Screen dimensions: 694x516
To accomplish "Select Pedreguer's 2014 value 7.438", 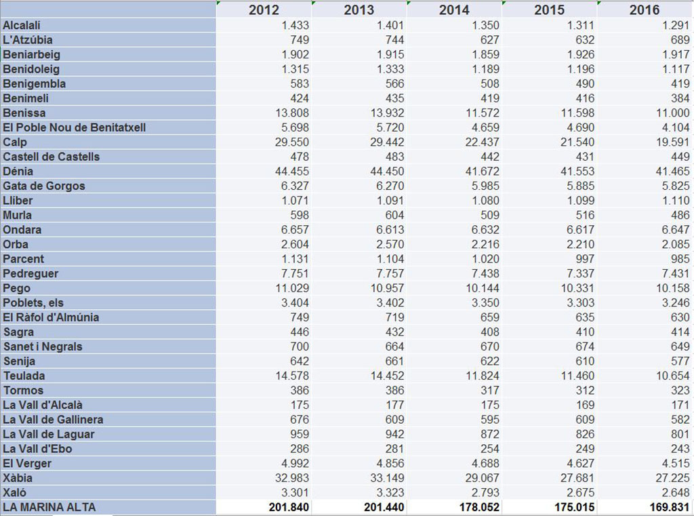I will 454,273.
